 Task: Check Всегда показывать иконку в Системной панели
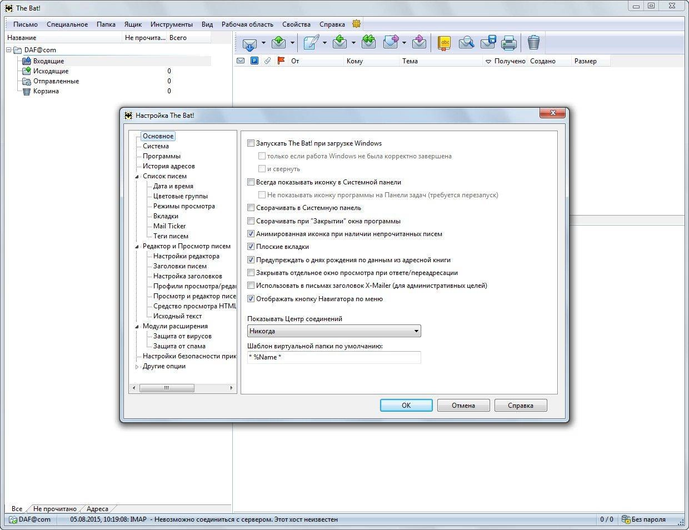click(x=251, y=182)
